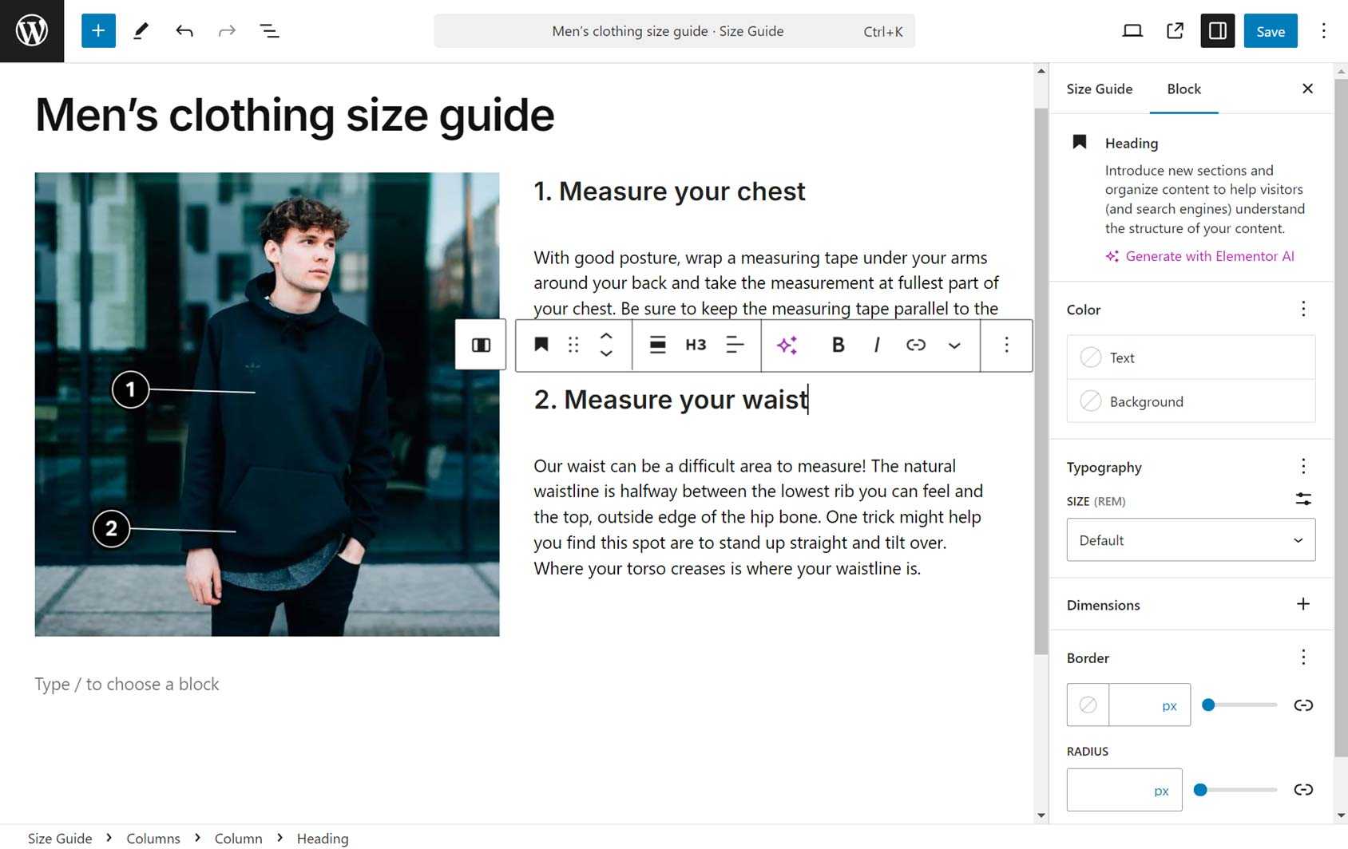Pick the Background color swatch

[x=1191, y=401]
